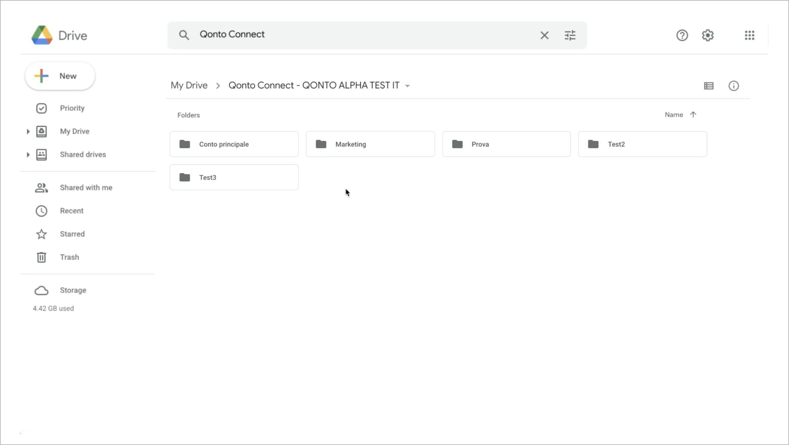This screenshot has width=789, height=445.
Task: Toggle Name sort order
Action: pyautogui.click(x=680, y=115)
